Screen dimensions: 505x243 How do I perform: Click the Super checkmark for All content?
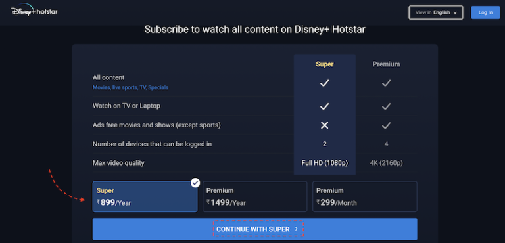click(x=324, y=83)
